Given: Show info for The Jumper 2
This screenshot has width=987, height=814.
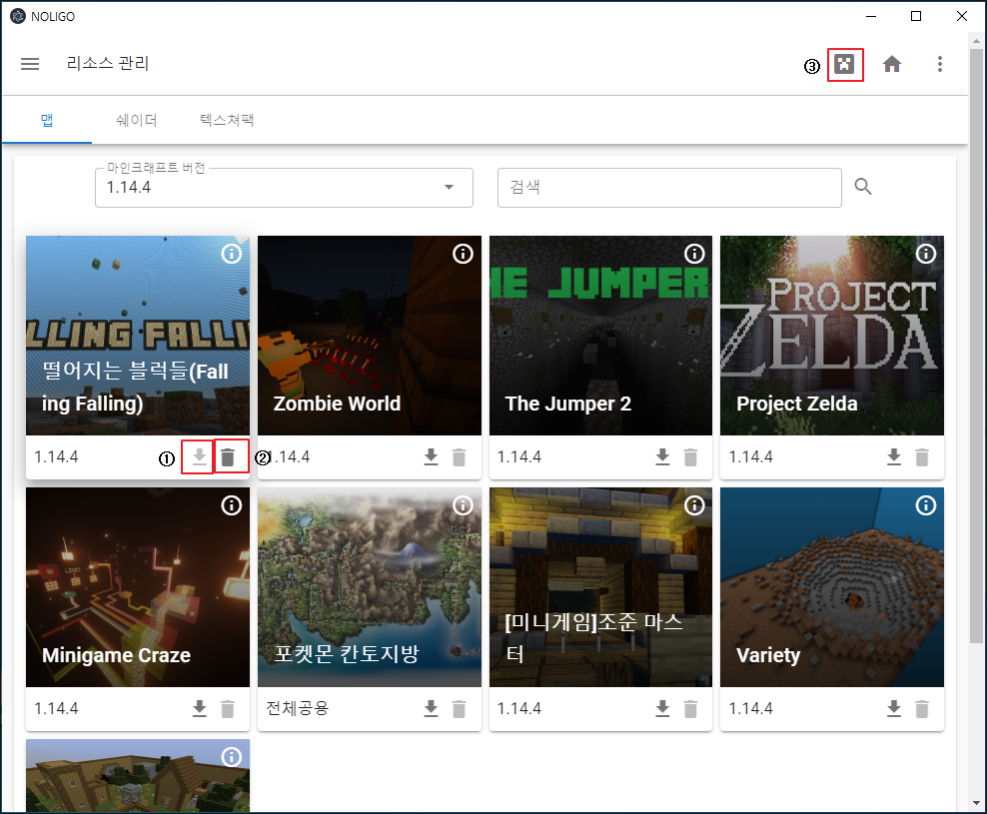Looking at the screenshot, I should coord(694,254).
